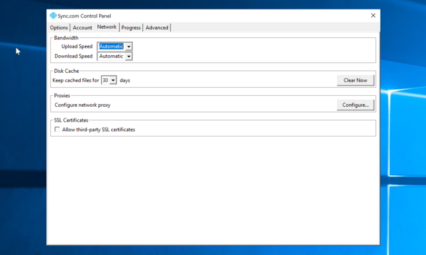Viewport: 426px width, 255px height.
Task: Switch to the Options tab
Action: point(59,28)
